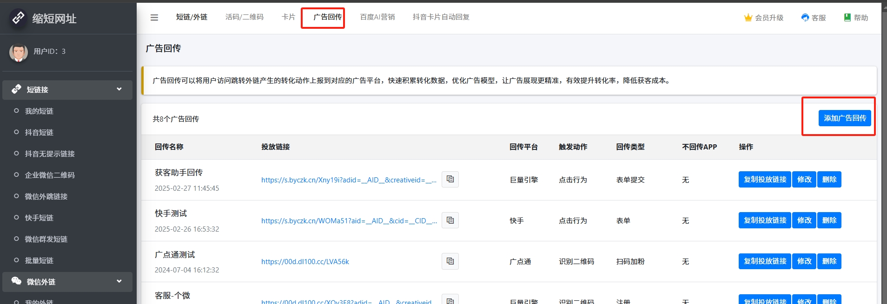The width and height of the screenshot is (887, 304).
Task: Select the 抖音卡片自动回复 tab
Action: click(441, 17)
